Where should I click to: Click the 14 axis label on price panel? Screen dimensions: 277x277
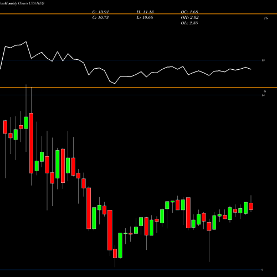(x=263, y=95)
